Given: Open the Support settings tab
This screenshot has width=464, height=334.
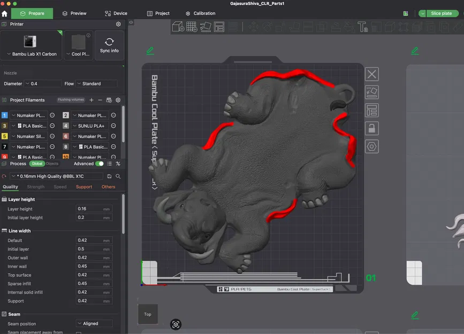Looking at the screenshot, I should [84, 187].
